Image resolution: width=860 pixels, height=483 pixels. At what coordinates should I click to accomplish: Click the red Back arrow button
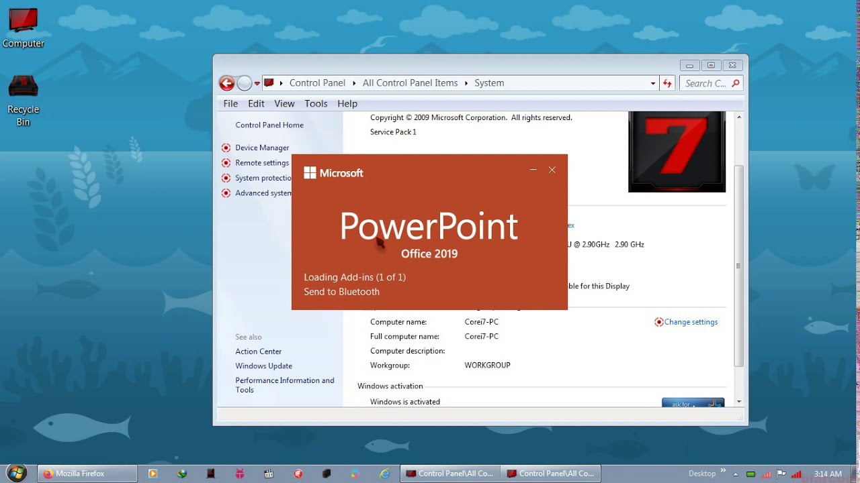[227, 83]
